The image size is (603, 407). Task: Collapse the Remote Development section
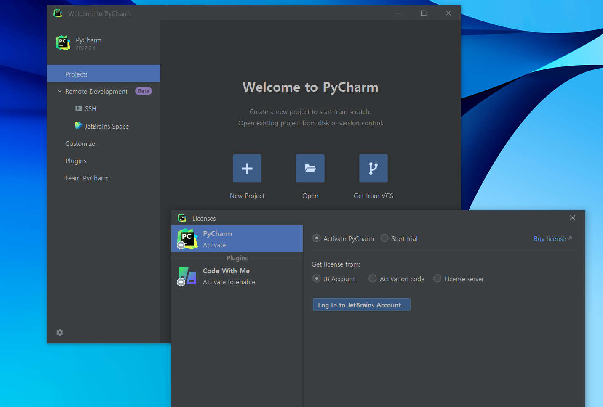pos(60,91)
